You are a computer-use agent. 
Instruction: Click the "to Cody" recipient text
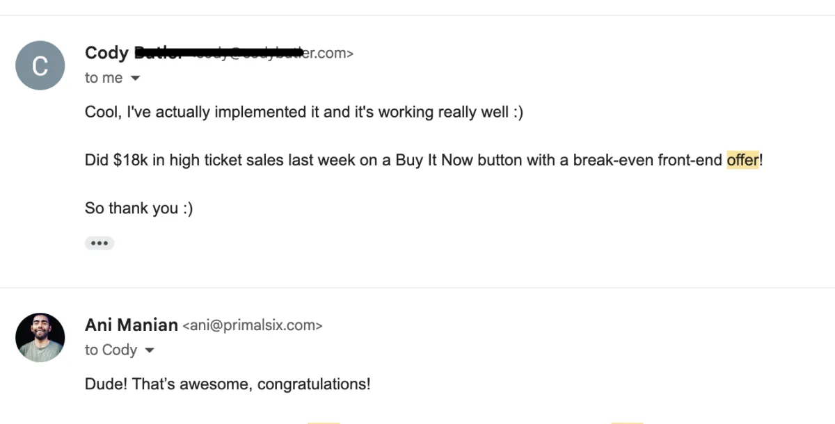point(111,350)
